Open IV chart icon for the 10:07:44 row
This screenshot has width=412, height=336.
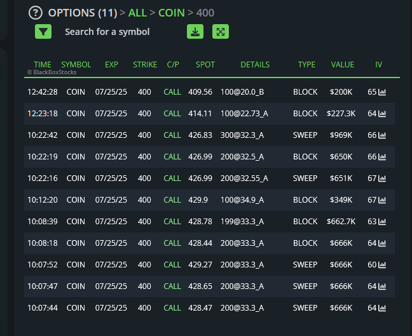point(382,307)
